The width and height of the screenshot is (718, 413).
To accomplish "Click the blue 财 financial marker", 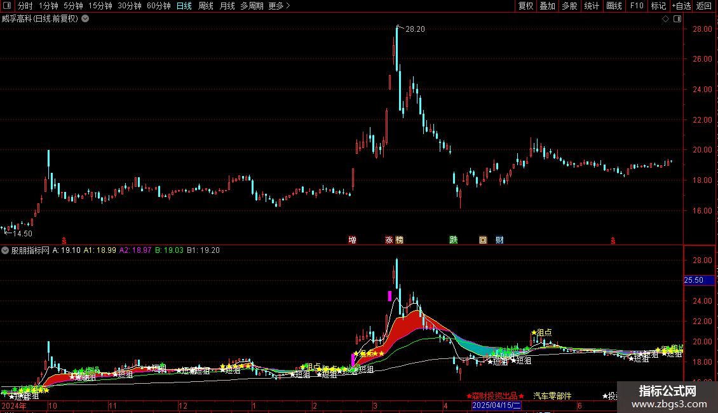I will click(499, 240).
